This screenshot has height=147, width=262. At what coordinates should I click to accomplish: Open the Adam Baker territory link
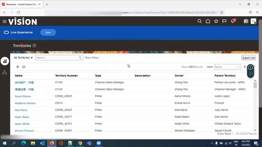click(22, 117)
